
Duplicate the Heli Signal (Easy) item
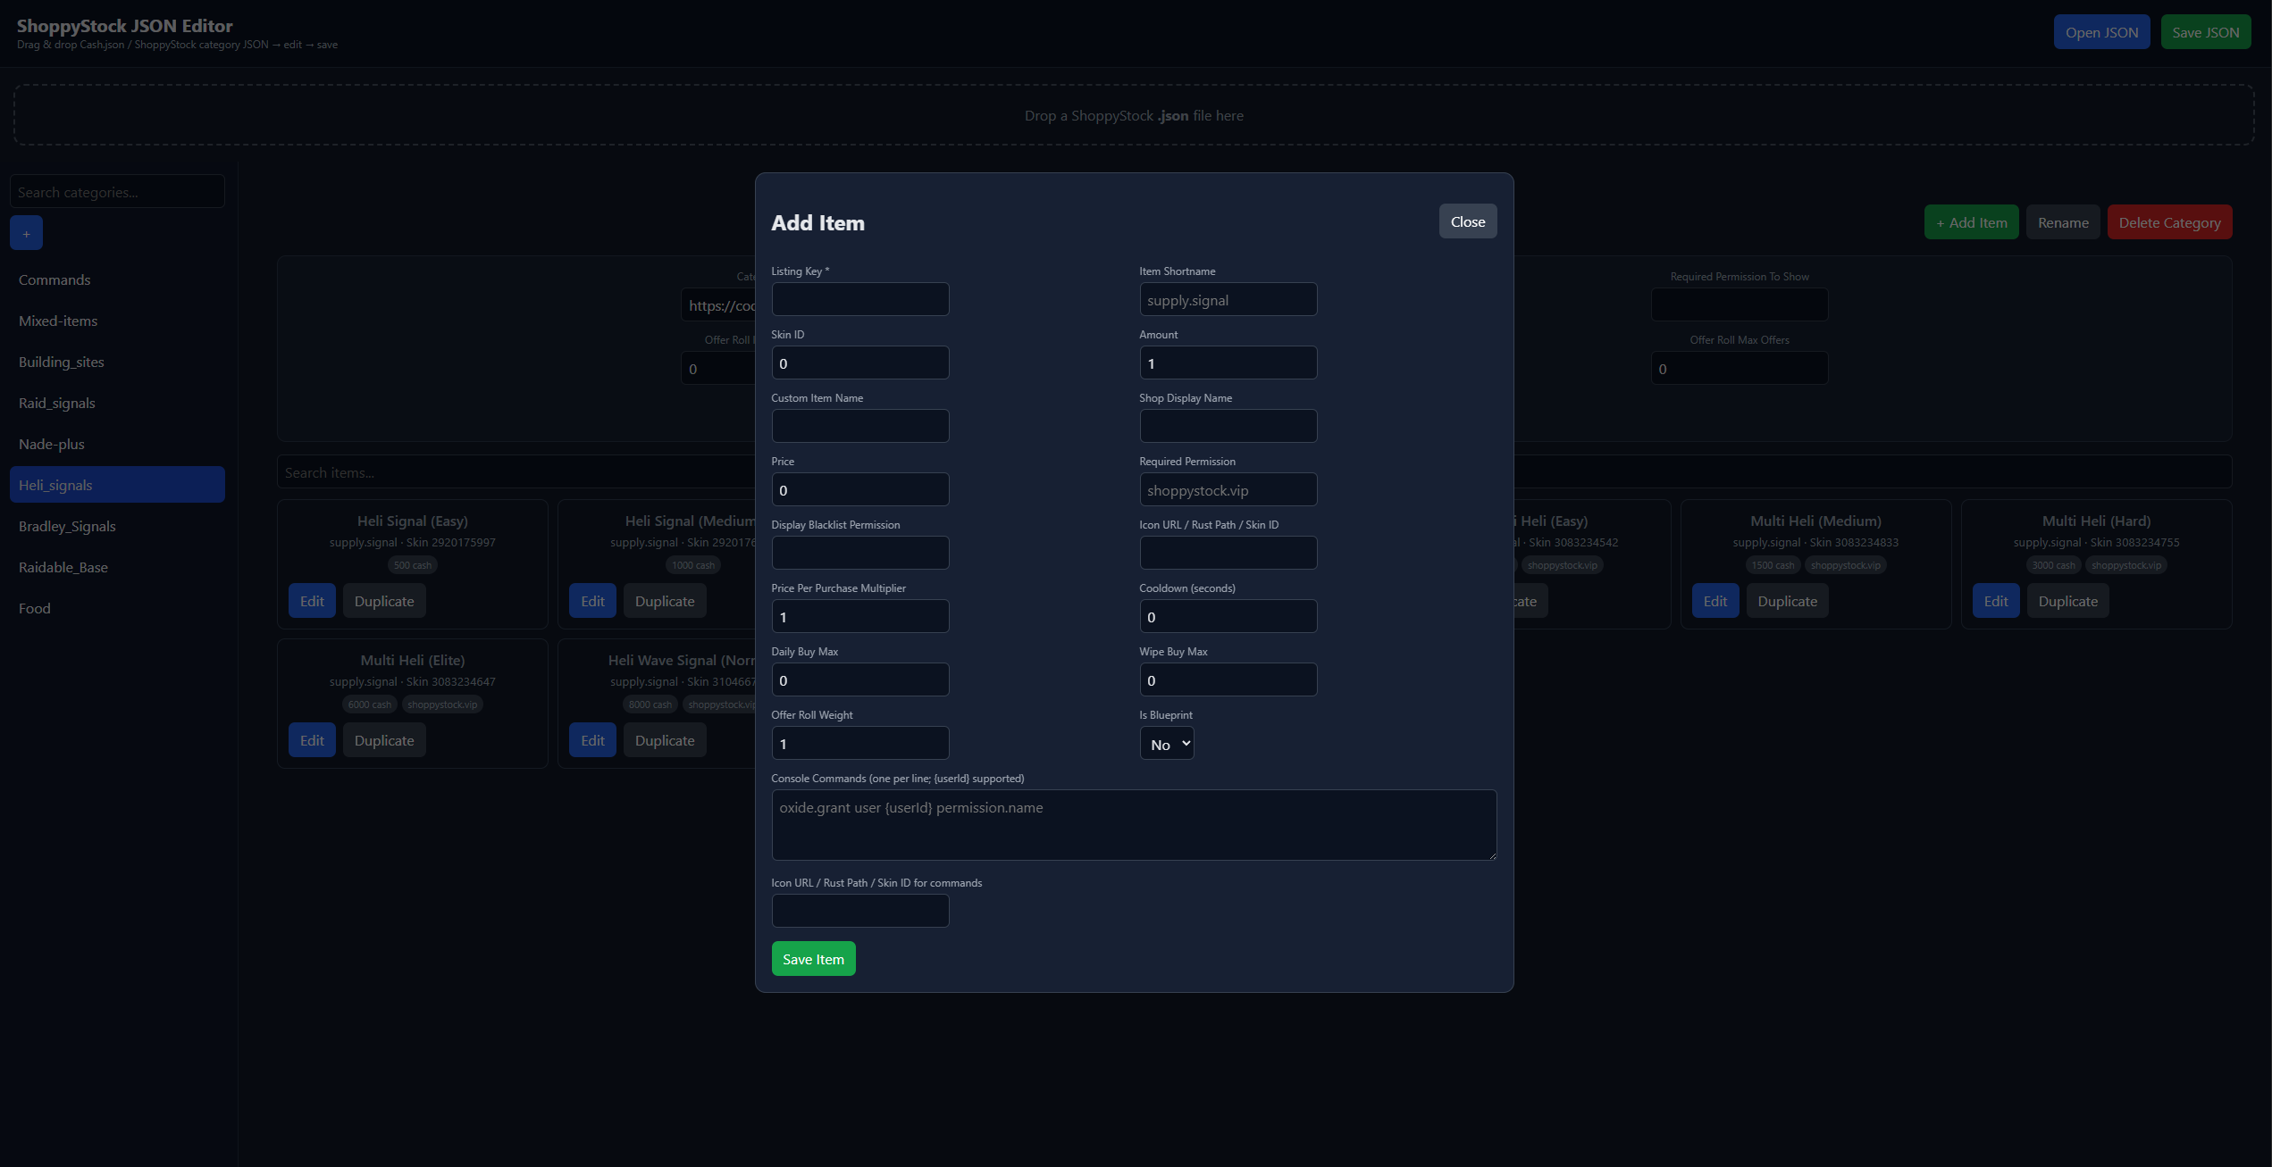pos(384,601)
